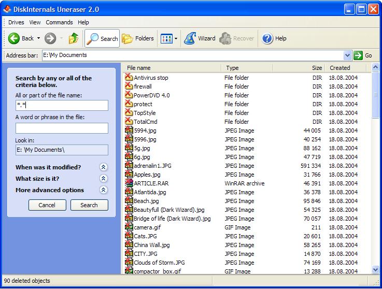Click the DiskInternals Uneraser title bar icon
This screenshot has height=289, width=382.
[x=7, y=9]
